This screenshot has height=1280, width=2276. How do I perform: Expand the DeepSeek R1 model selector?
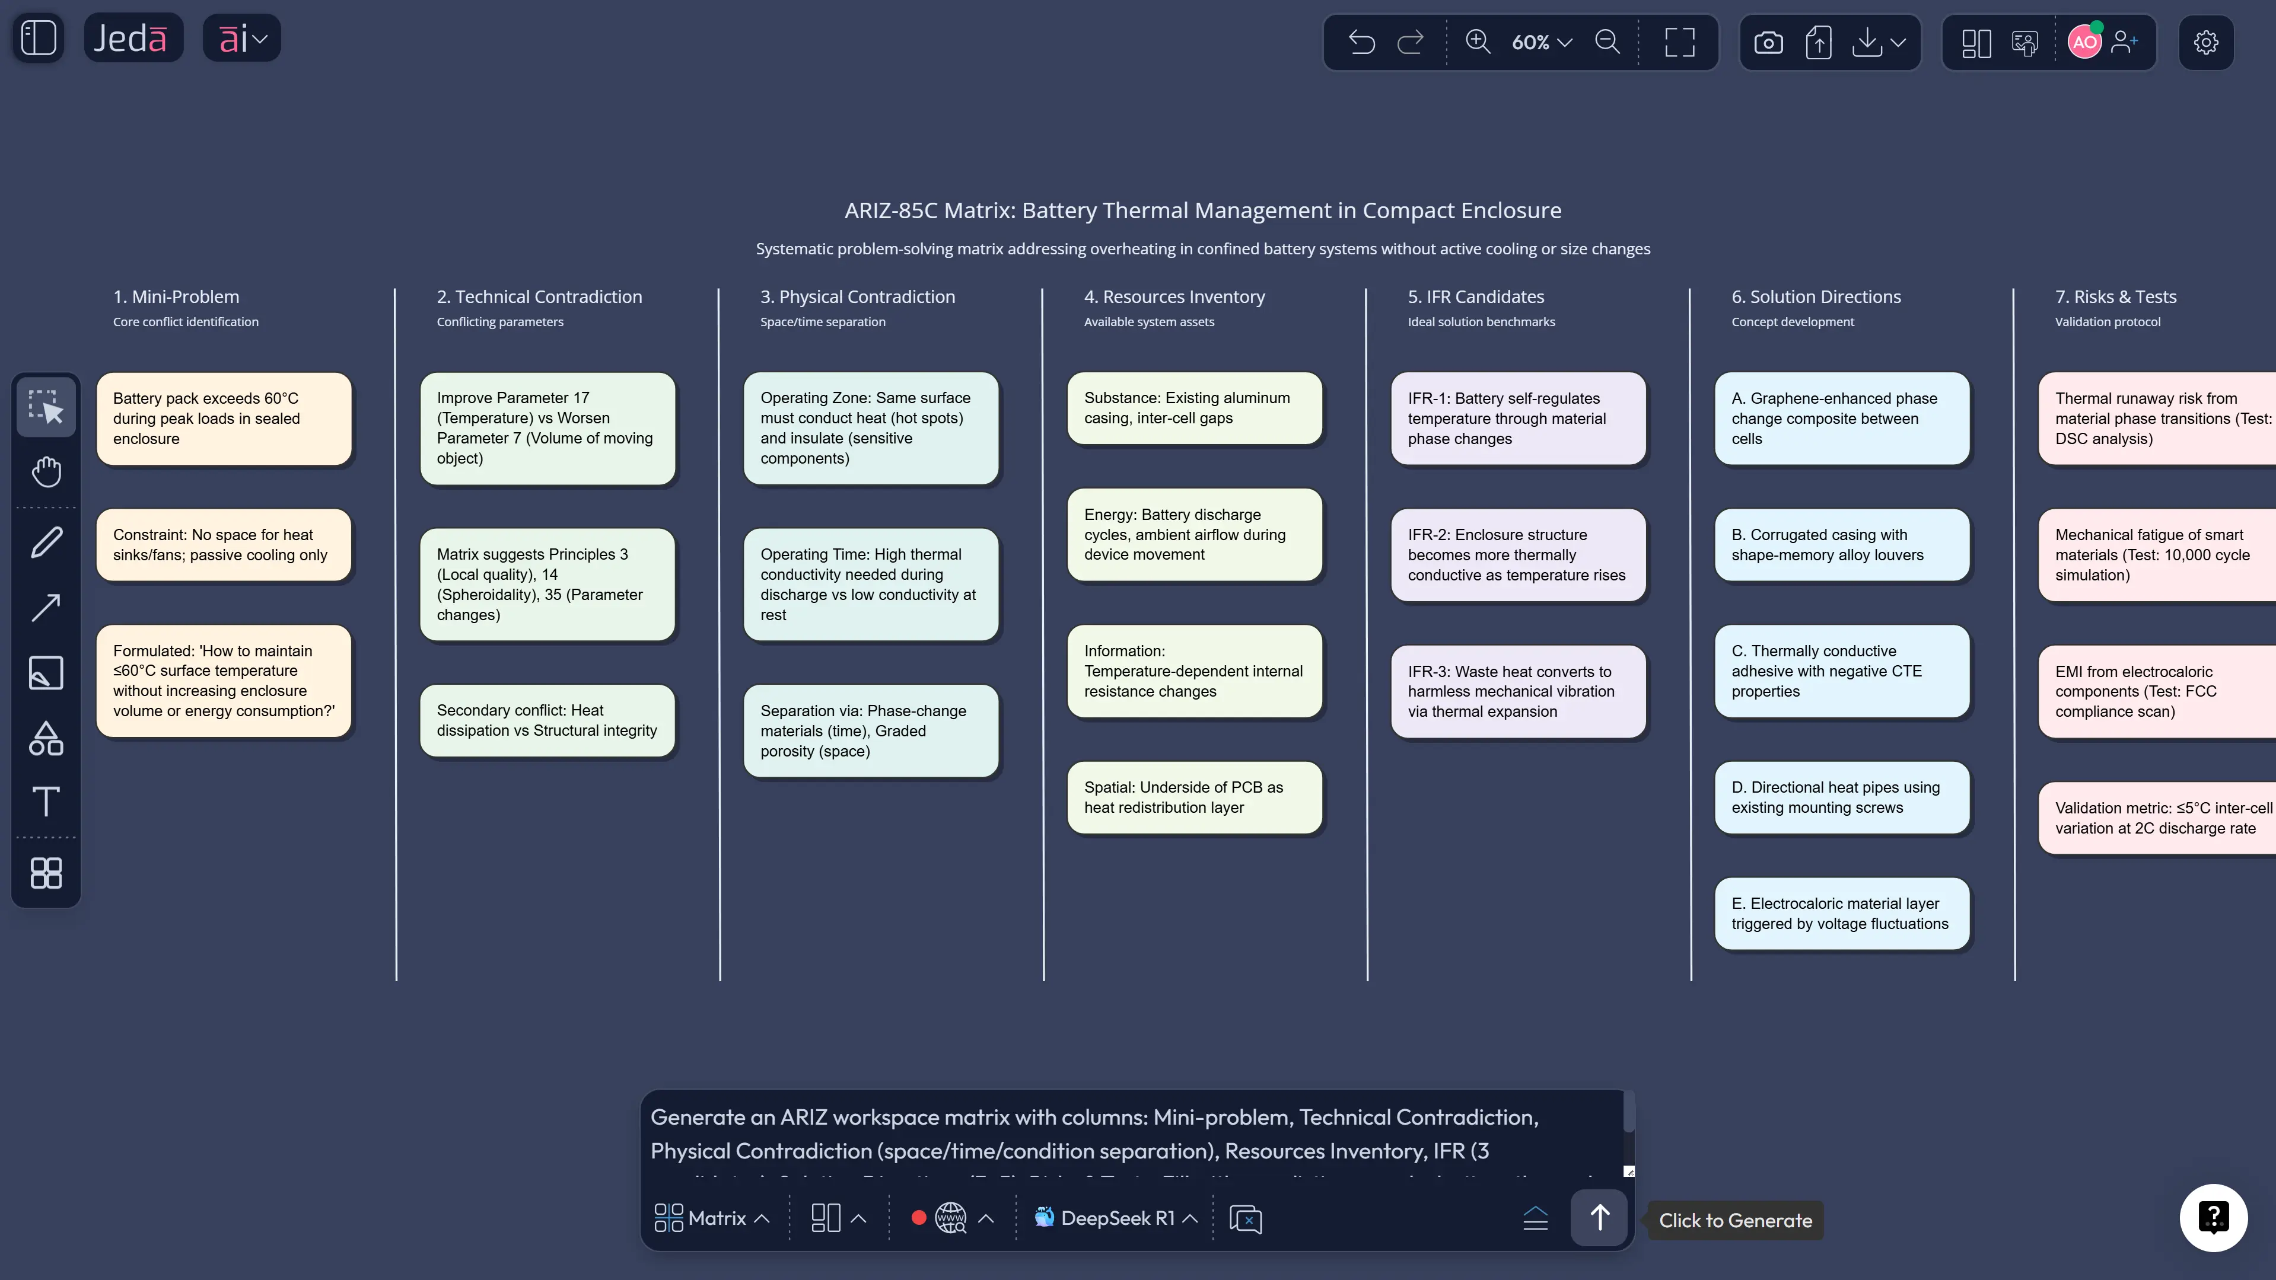[x=1117, y=1218]
